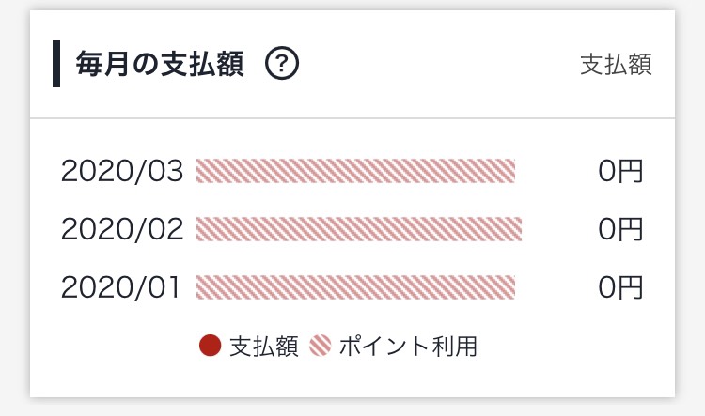The width and height of the screenshot is (705, 416).
Task: Open the help question mark icon
Action: tap(281, 64)
